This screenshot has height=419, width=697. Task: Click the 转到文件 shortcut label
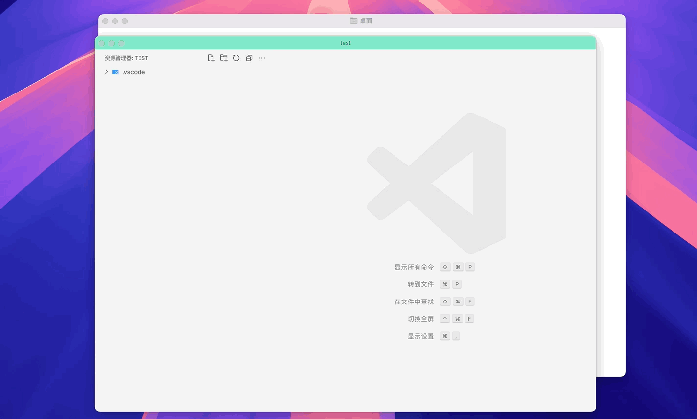(x=420, y=284)
